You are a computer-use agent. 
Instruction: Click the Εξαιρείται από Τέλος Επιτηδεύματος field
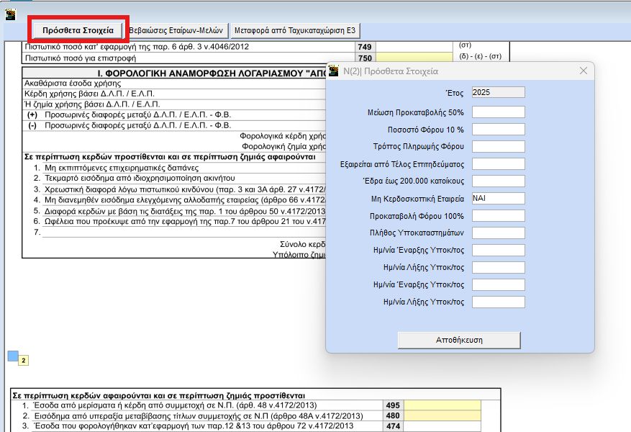[x=498, y=164]
